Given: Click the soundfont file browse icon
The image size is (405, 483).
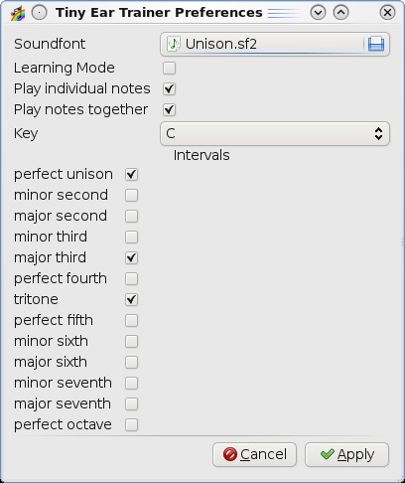Looking at the screenshot, I should coord(376,44).
